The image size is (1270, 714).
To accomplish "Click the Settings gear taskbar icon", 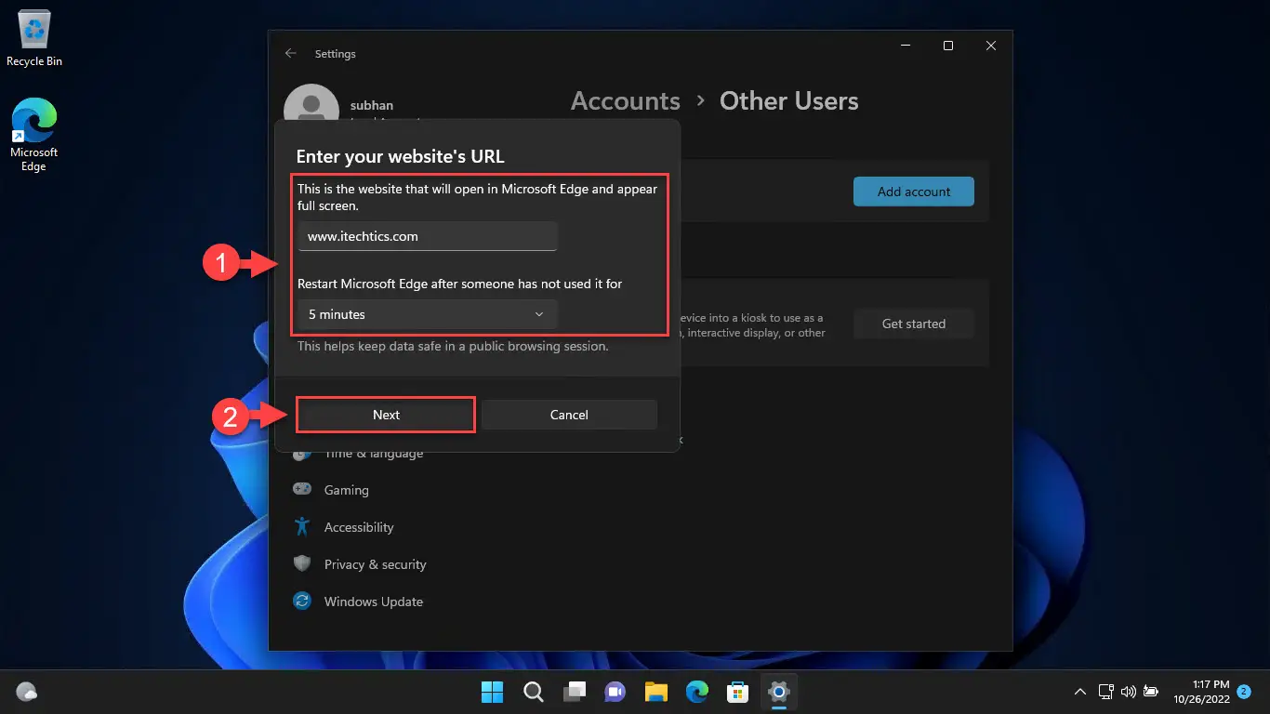I will [779, 691].
